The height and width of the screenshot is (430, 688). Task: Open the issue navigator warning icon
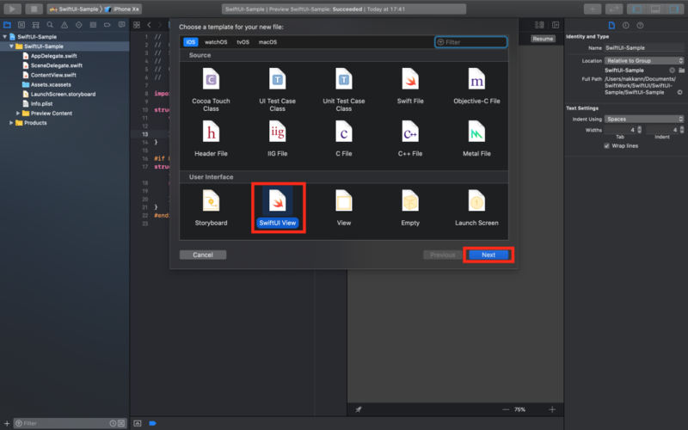click(64, 25)
